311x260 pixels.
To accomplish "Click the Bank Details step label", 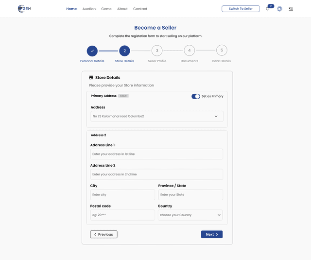I will [222, 61].
